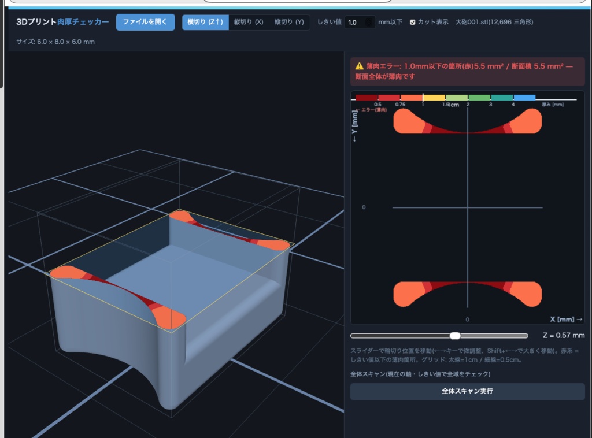
Task: Select the 横切り (Z↑) slice mode tab
Action: click(x=205, y=23)
